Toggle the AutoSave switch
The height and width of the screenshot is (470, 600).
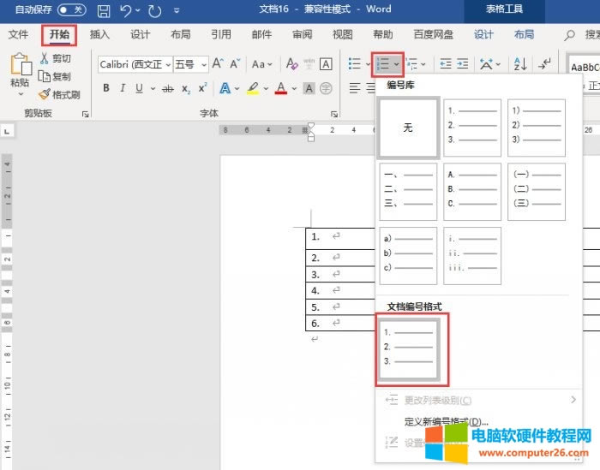(72, 10)
